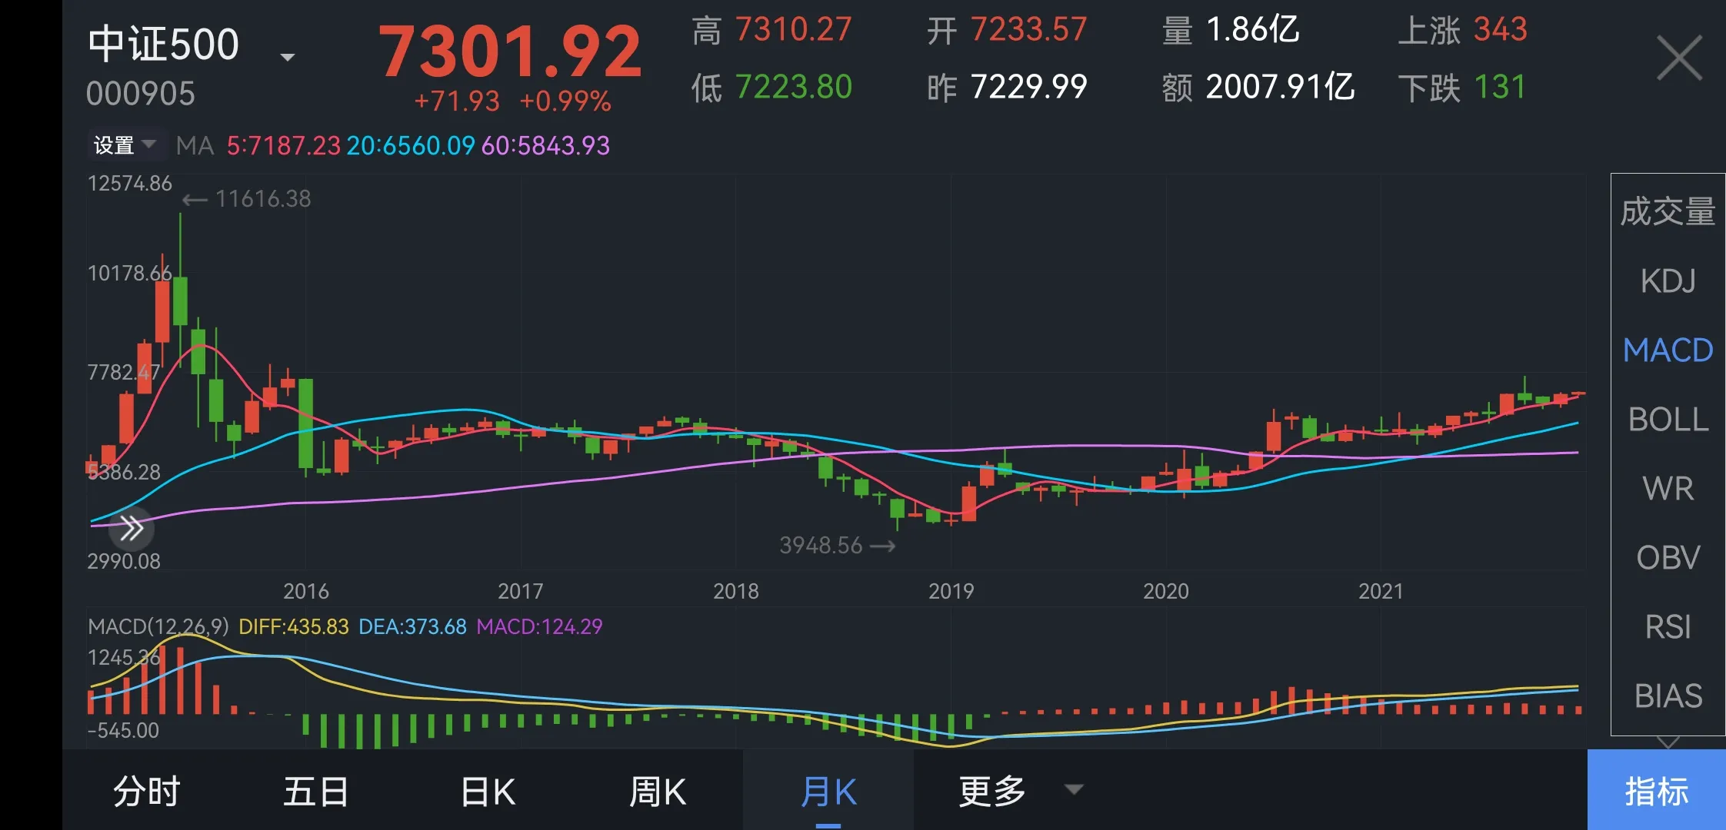Select the 月K chart tab
The width and height of the screenshot is (1726, 830).
click(828, 791)
